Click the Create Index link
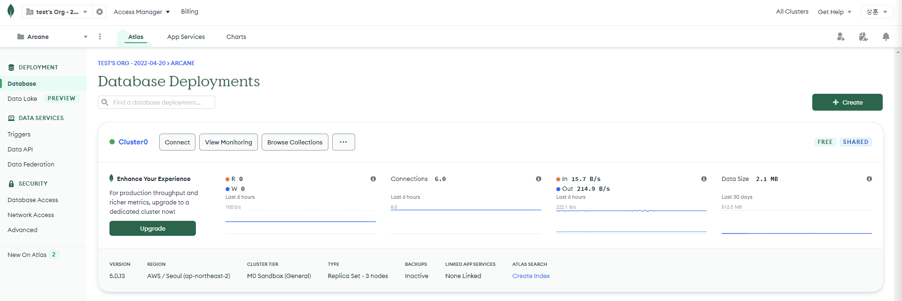 tap(531, 276)
